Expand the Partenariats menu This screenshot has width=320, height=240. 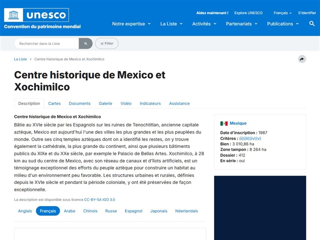(x=241, y=24)
